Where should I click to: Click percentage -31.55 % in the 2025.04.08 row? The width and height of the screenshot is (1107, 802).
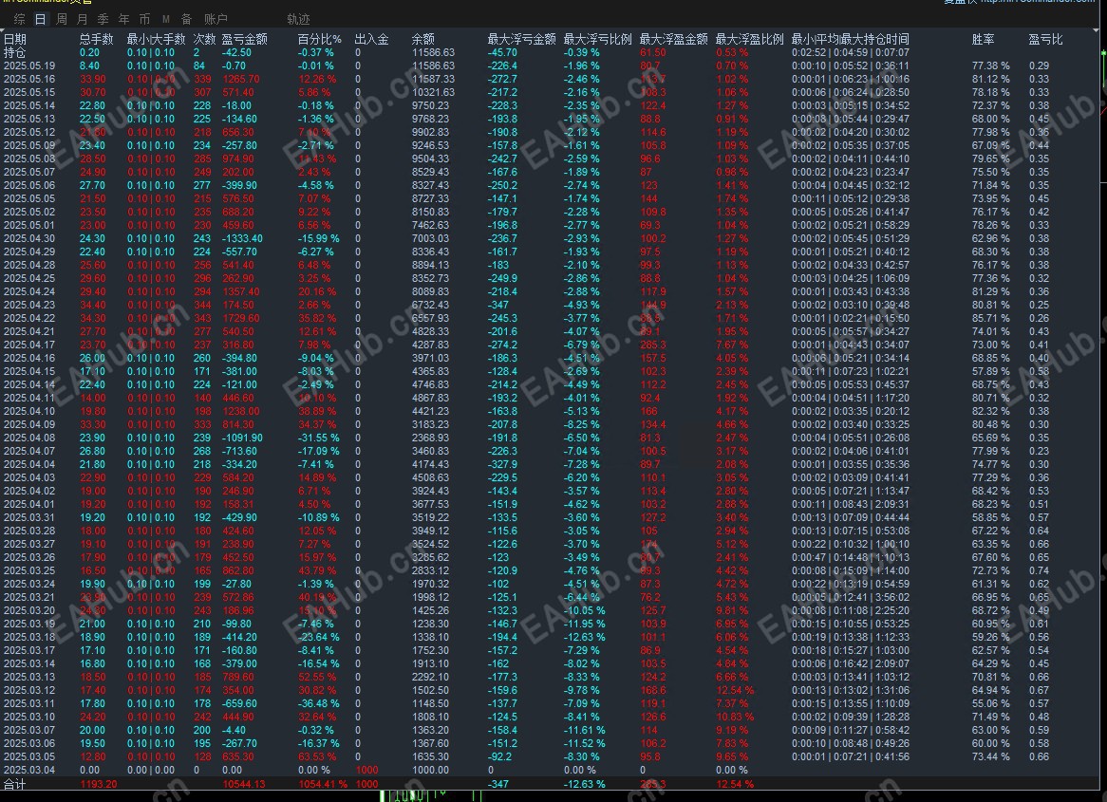pyautogui.click(x=318, y=438)
